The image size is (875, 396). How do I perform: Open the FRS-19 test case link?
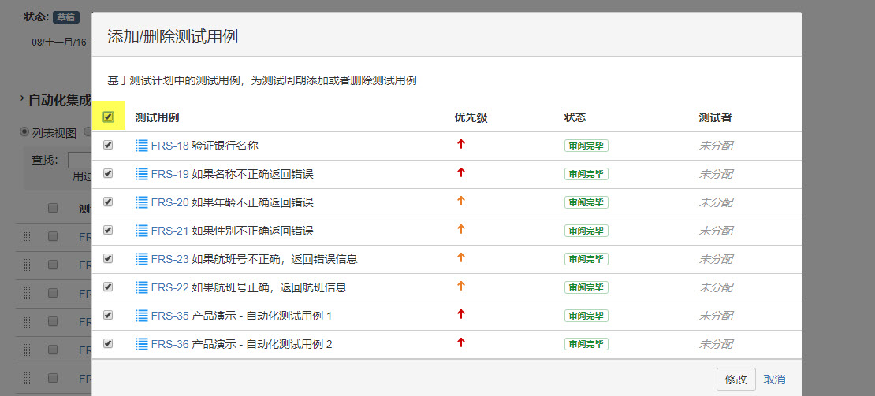[169, 174]
